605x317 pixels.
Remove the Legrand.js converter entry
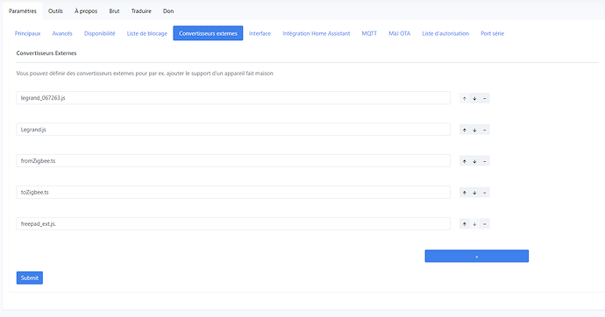(x=485, y=130)
